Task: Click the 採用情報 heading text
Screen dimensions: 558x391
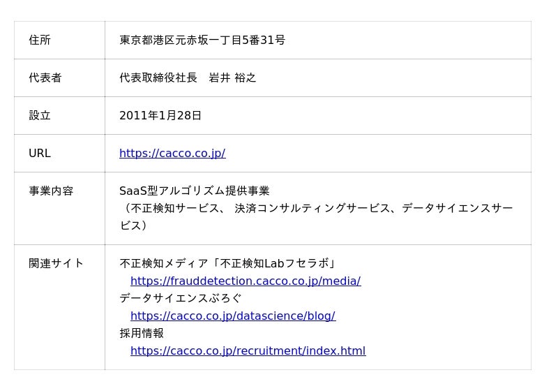Action: tap(142, 334)
